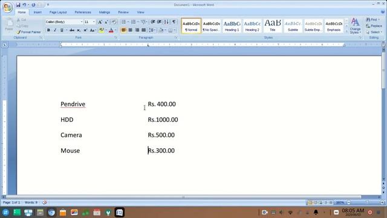
Task: Clear all formatting
Action: 114,22
